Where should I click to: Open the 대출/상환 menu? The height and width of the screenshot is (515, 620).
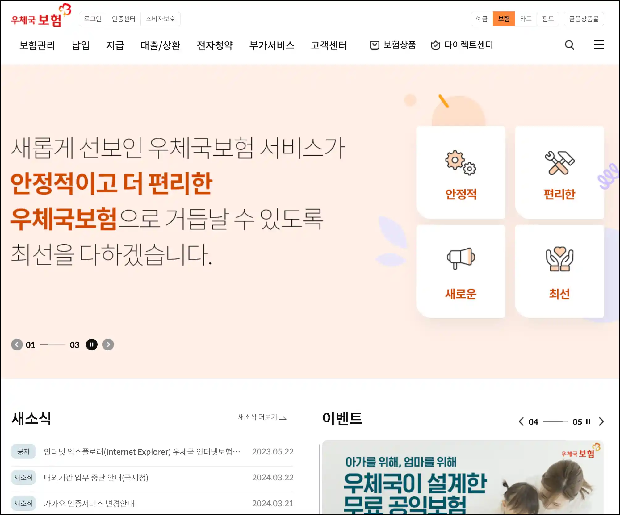(x=160, y=45)
